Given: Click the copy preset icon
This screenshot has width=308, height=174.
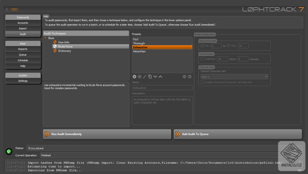Looking at the screenshot, I should (x=150, y=77).
